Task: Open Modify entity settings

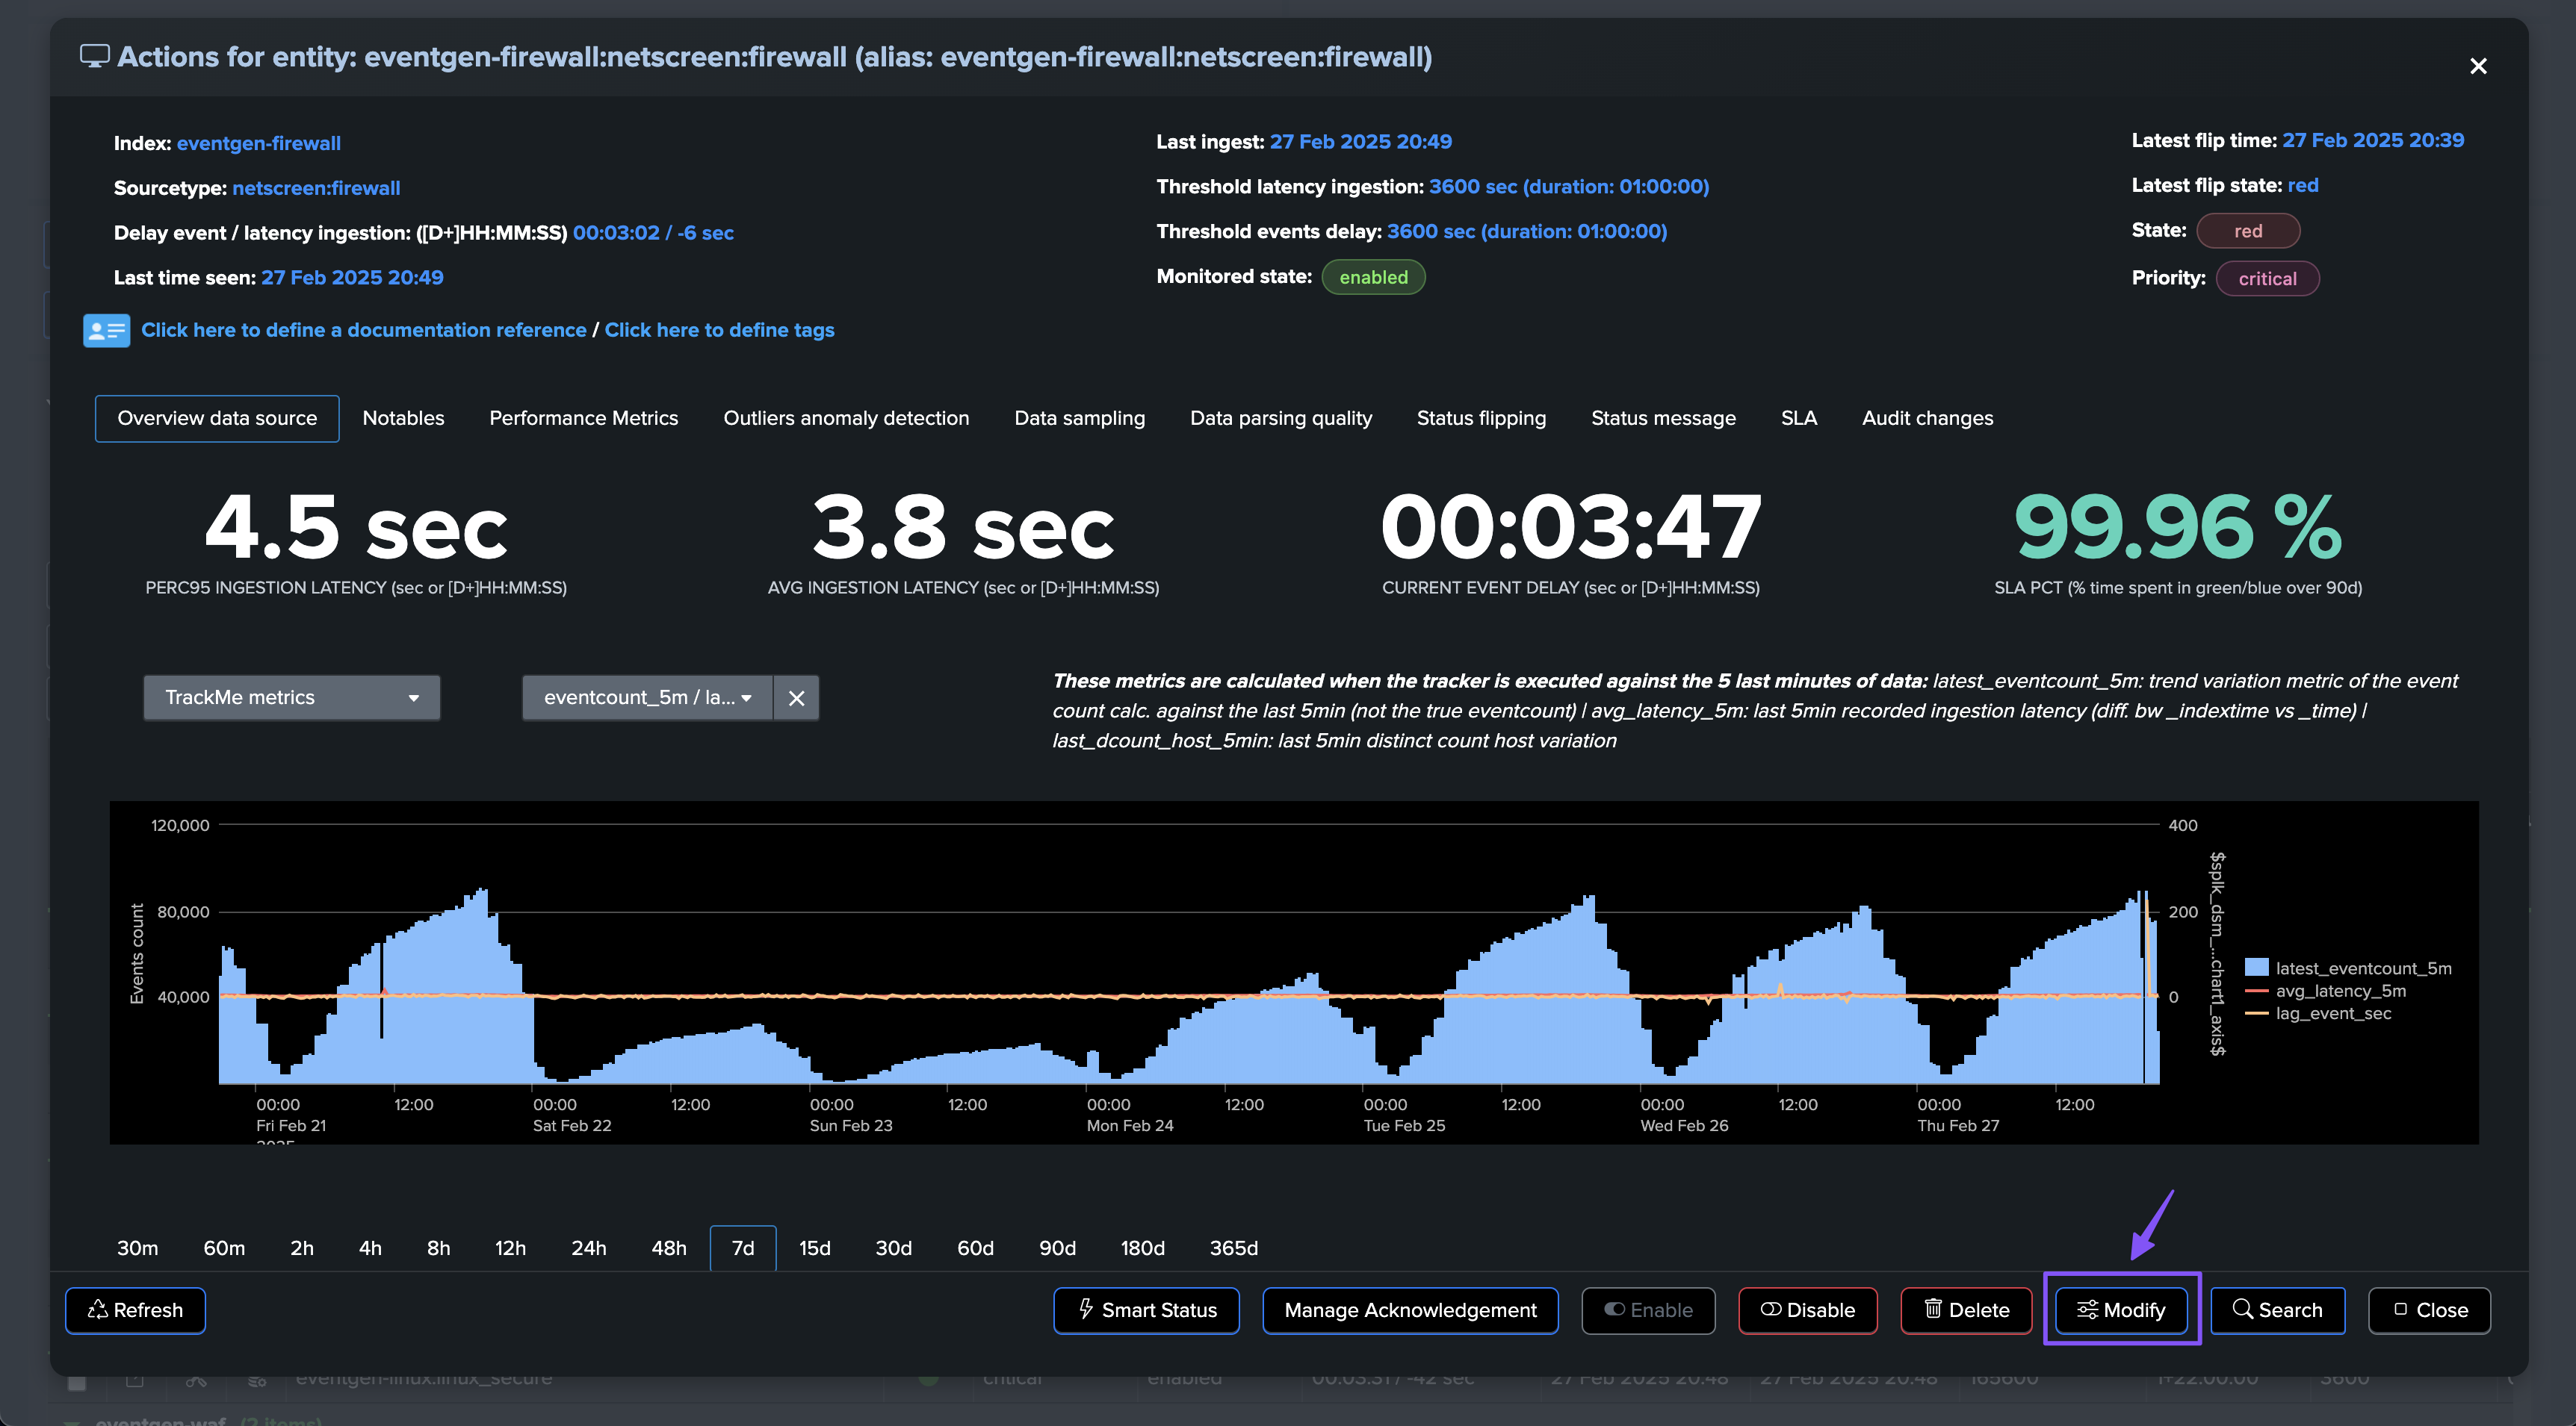Action: click(x=2121, y=1310)
